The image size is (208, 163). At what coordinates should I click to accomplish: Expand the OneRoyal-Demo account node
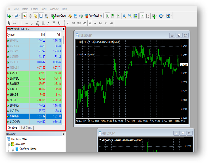13,149
